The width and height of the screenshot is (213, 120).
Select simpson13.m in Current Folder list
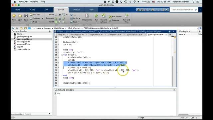pos(23,44)
